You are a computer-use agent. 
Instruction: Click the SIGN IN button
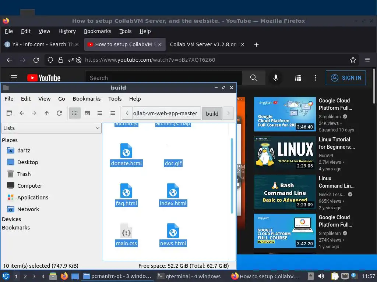pos(346,78)
